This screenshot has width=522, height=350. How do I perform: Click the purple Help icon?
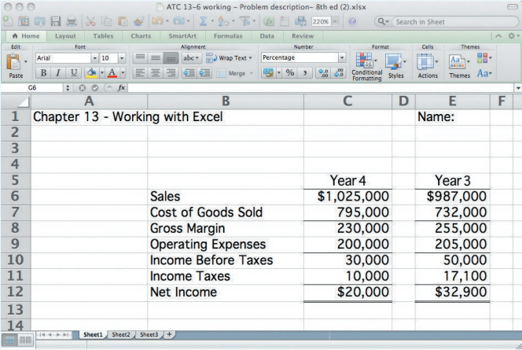pos(351,21)
